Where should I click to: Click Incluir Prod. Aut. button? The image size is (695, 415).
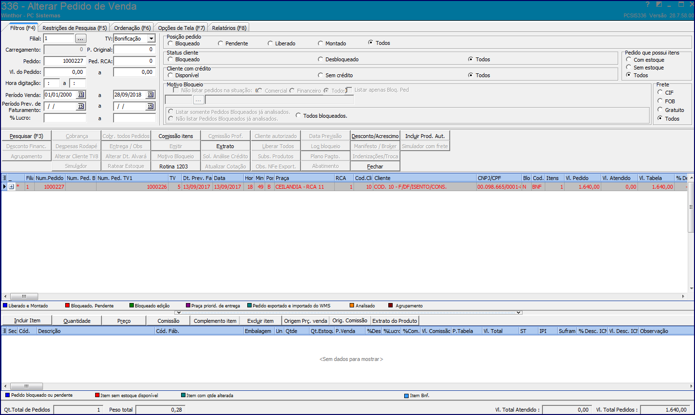pos(425,136)
